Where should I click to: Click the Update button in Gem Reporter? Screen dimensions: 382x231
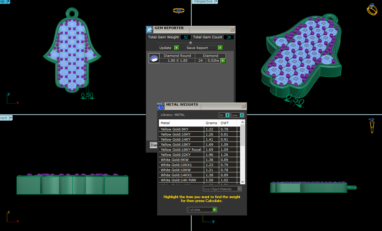(x=169, y=48)
